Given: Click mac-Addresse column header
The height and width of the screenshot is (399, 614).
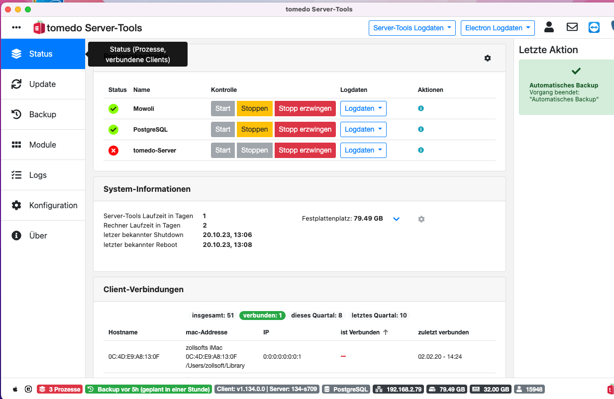Looking at the screenshot, I should (206, 332).
